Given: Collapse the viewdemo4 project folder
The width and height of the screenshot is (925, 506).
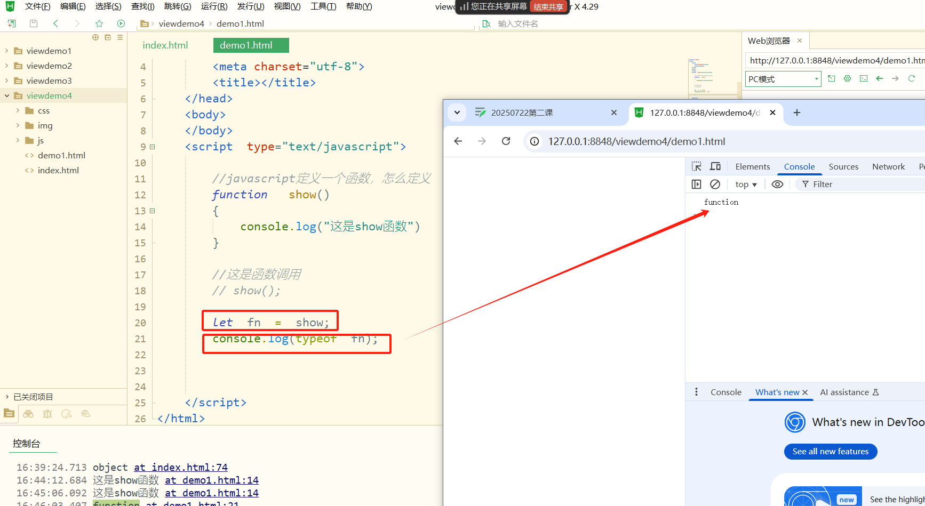Looking at the screenshot, I should pos(7,95).
